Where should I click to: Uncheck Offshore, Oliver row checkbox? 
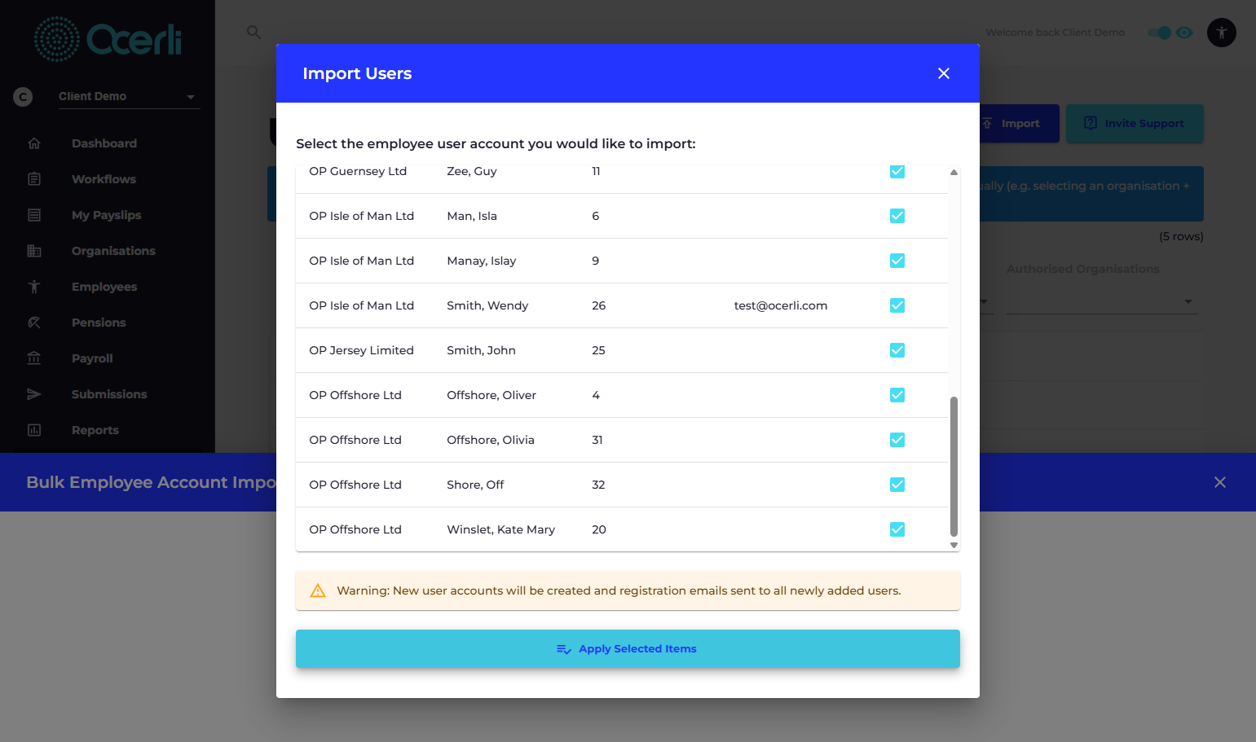point(897,395)
